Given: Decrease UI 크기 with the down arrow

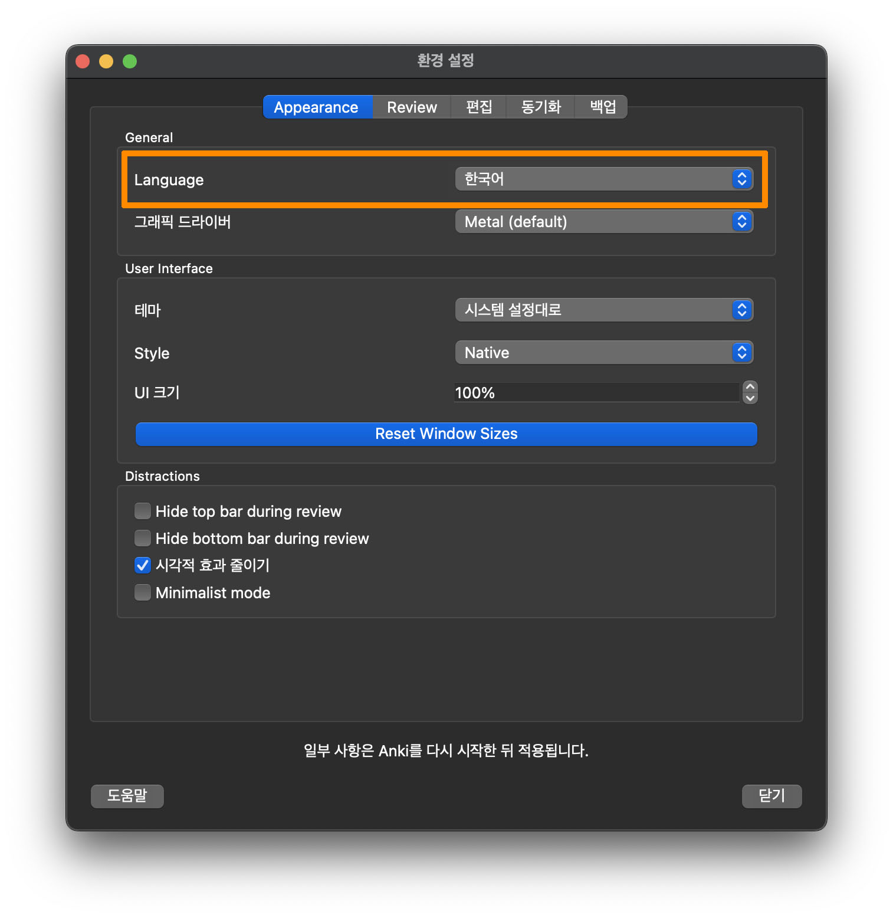Looking at the screenshot, I should pos(750,398).
